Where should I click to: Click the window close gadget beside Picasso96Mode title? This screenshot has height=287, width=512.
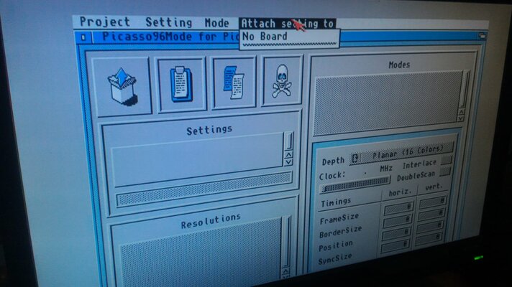pyautogui.click(x=85, y=37)
